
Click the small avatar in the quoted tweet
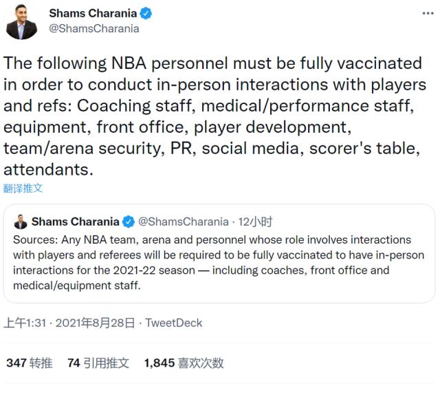(21, 222)
